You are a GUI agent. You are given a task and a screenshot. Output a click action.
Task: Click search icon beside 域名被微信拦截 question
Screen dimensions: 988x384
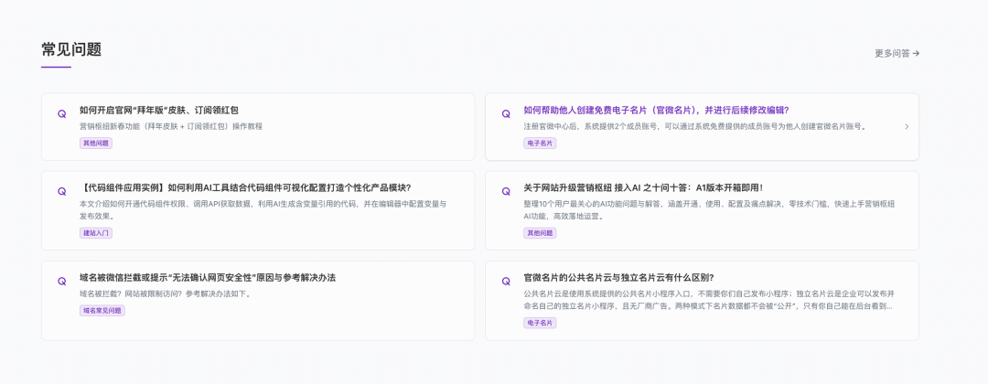click(62, 282)
